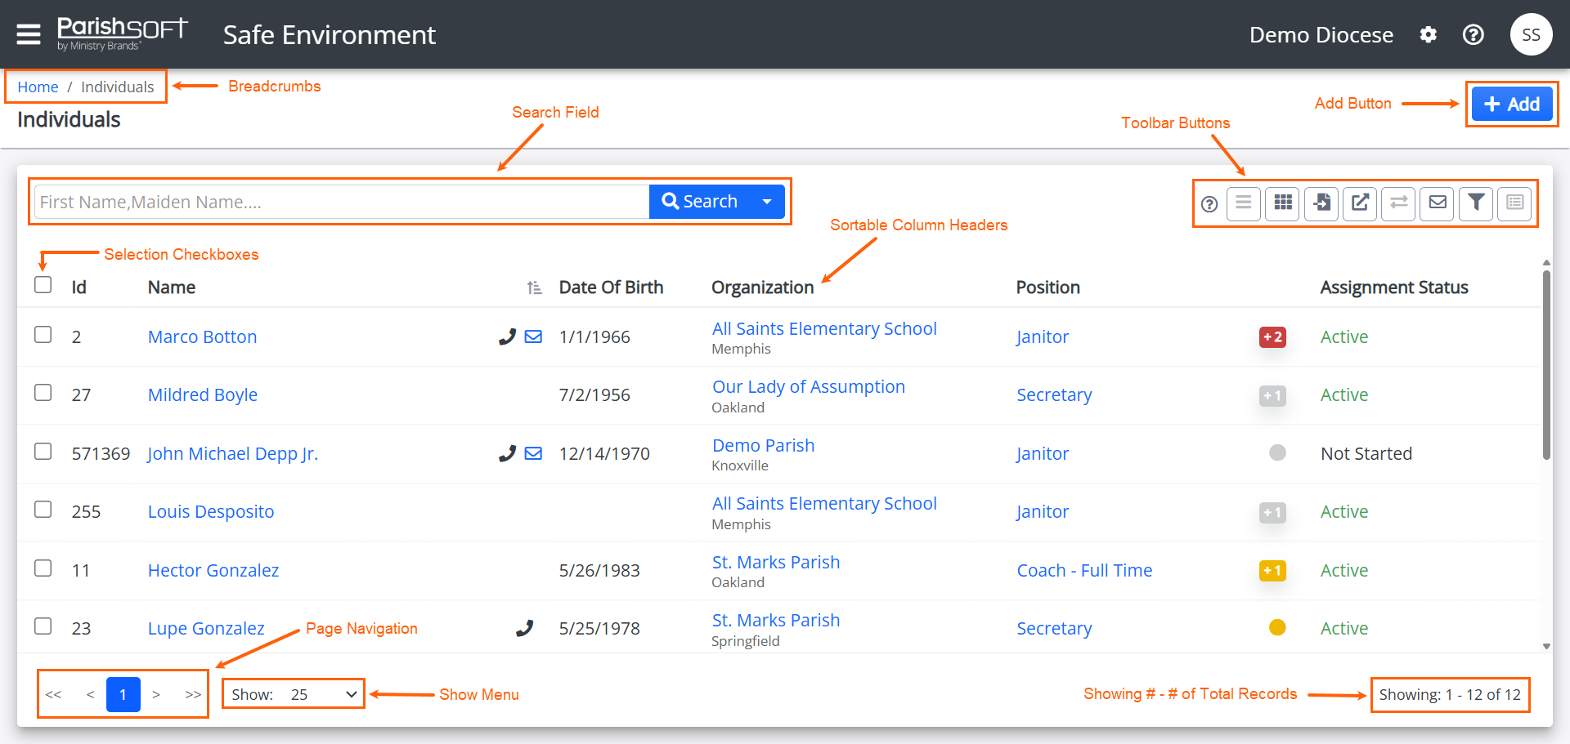Switch to grid card view icon

(1283, 203)
